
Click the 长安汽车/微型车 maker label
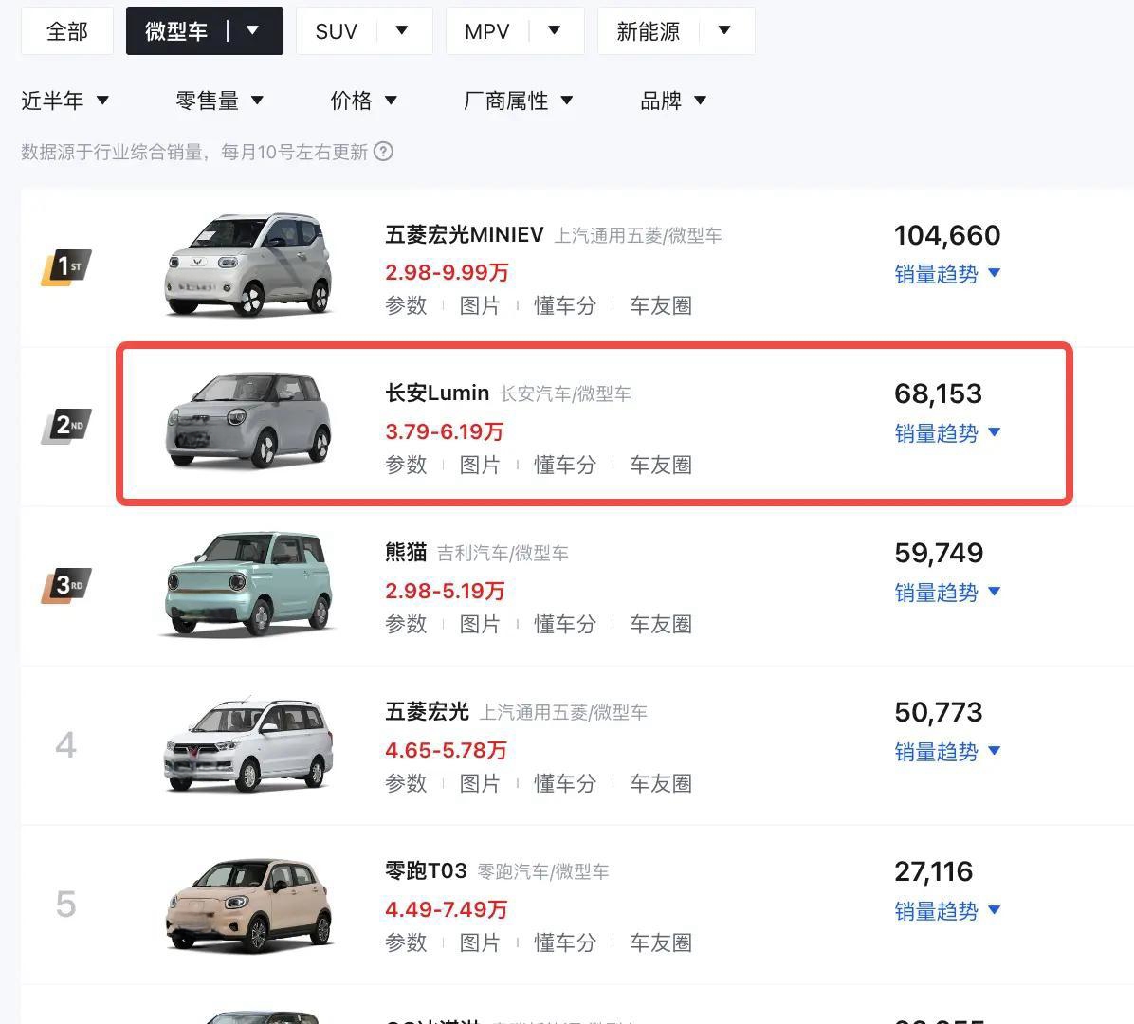(x=565, y=394)
